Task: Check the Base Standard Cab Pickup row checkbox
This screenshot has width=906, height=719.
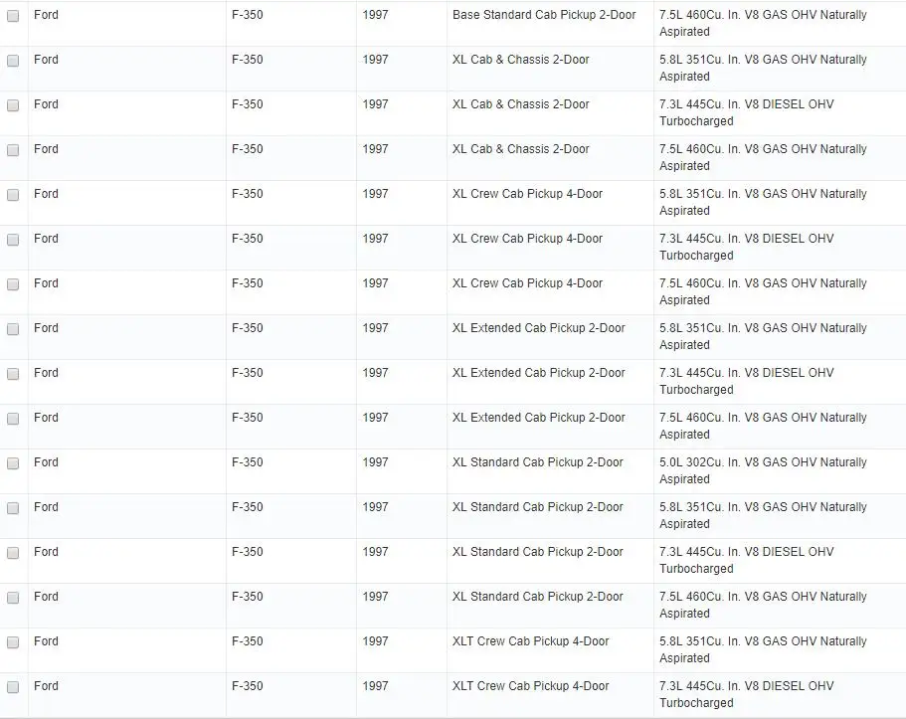Action: point(13,16)
